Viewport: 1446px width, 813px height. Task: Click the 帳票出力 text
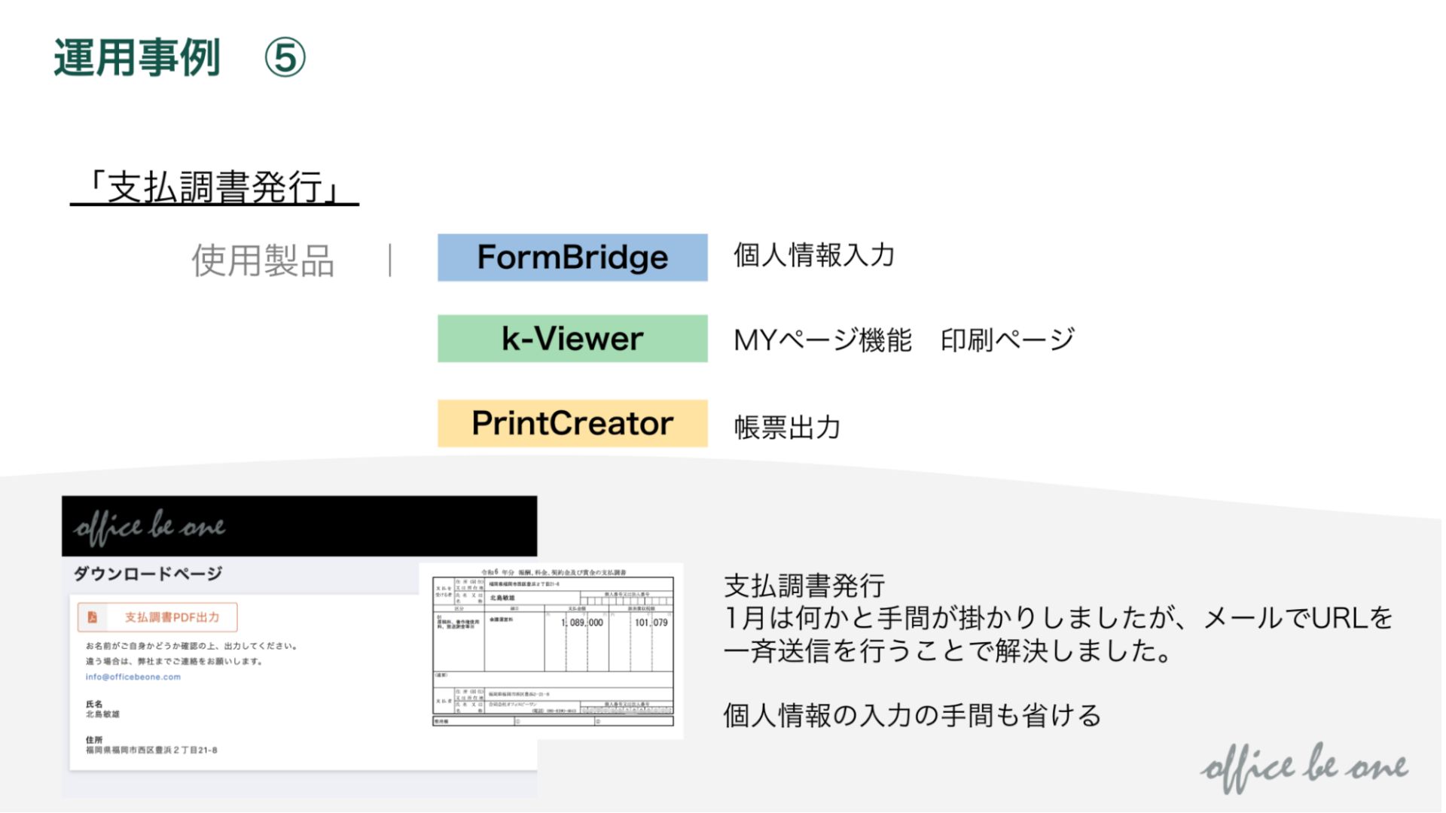click(x=787, y=428)
